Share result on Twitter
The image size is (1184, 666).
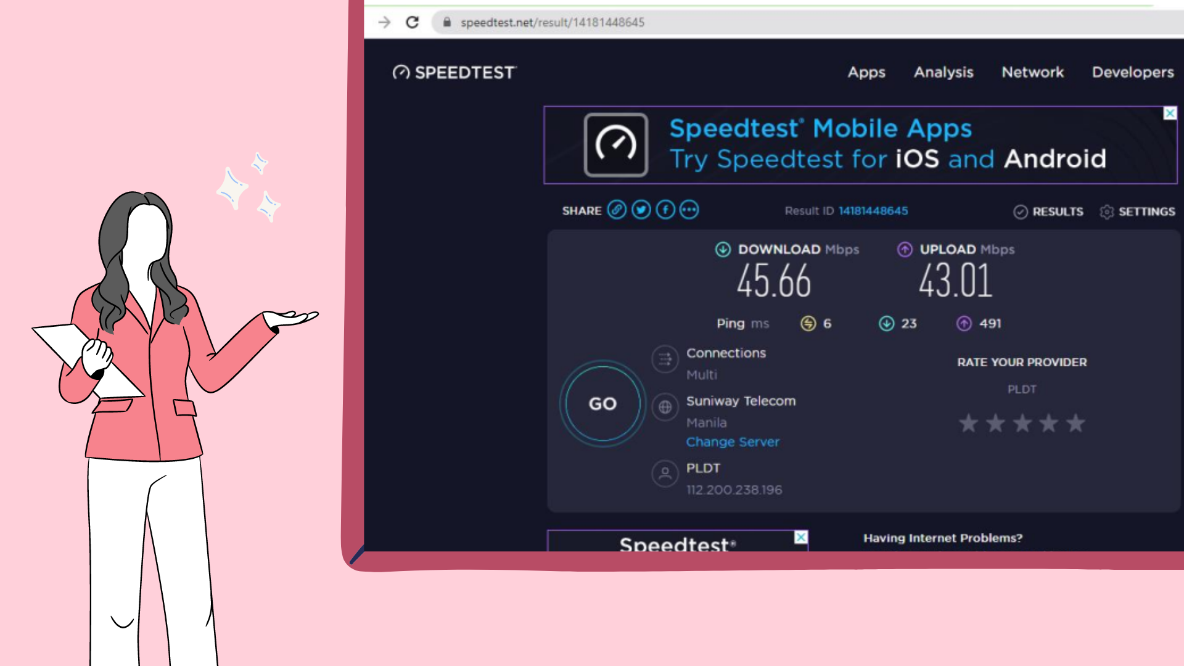click(x=641, y=210)
